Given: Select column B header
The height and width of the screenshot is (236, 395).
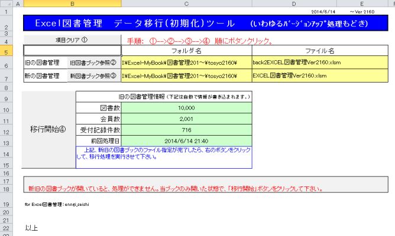Looking at the screenshot, I should point(72,4).
